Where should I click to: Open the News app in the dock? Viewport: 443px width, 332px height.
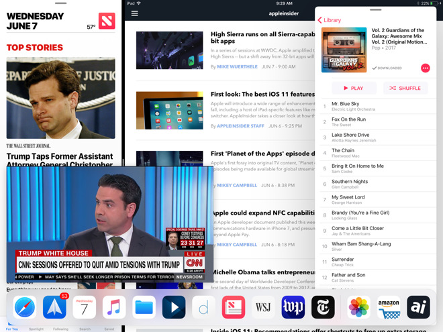point(234,307)
